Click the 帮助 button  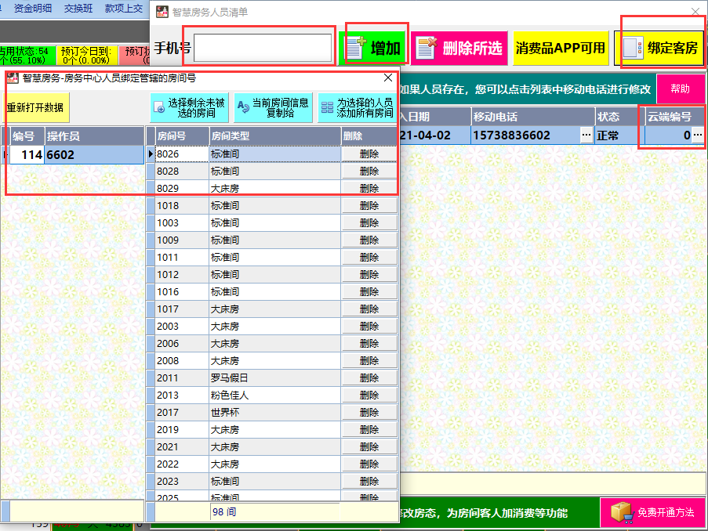[x=681, y=88]
